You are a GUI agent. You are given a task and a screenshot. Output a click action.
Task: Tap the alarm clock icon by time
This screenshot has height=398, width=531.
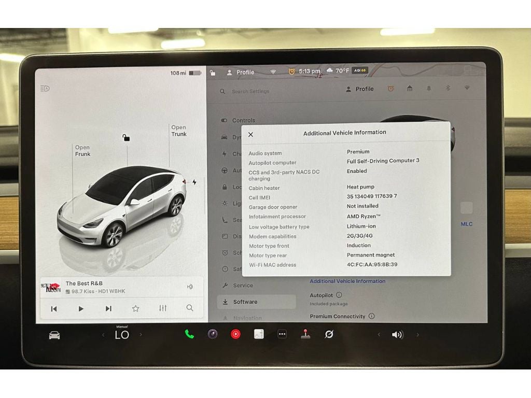pos(291,72)
